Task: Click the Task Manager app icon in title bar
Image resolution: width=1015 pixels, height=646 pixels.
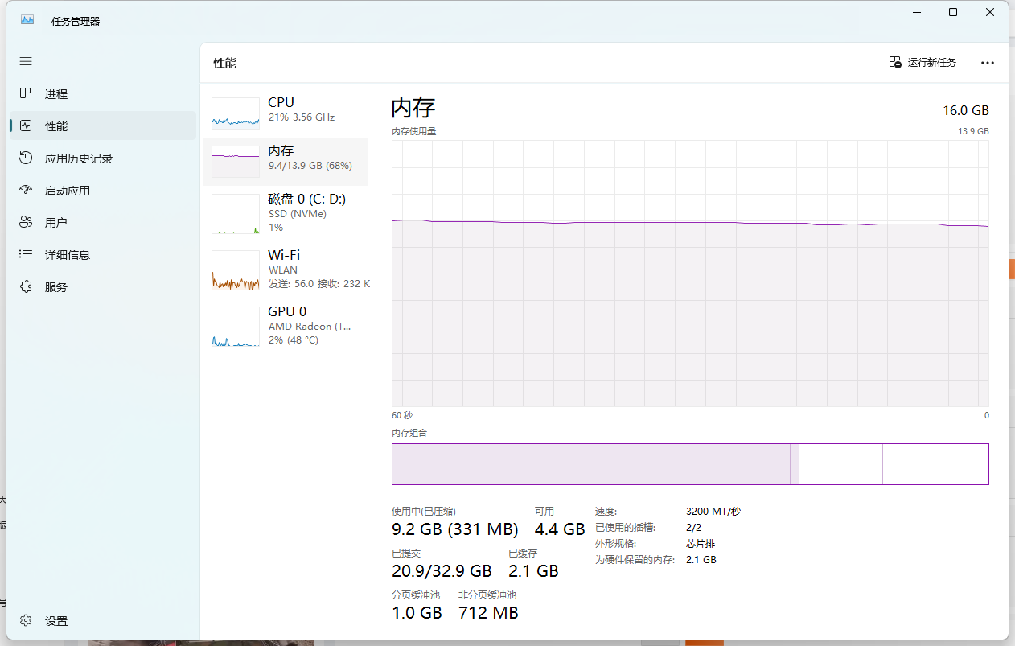Action: point(27,20)
